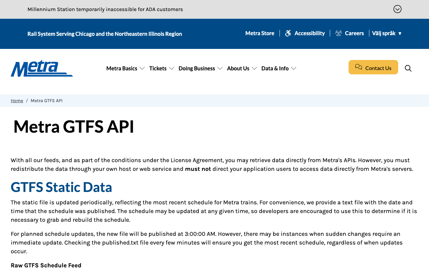Expand the Data & Info chevron

(294, 68)
